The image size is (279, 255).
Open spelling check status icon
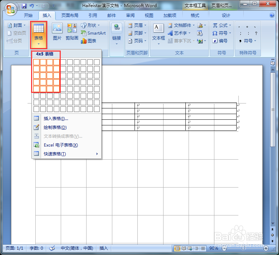(x=52, y=248)
